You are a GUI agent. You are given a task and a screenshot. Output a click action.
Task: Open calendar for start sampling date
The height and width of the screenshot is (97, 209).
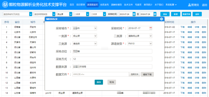click(x=134, y=14)
